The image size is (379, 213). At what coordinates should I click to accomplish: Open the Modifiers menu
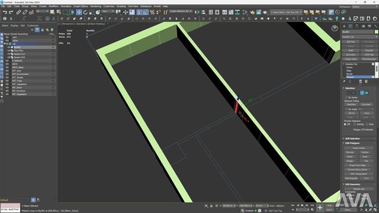point(54,7)
